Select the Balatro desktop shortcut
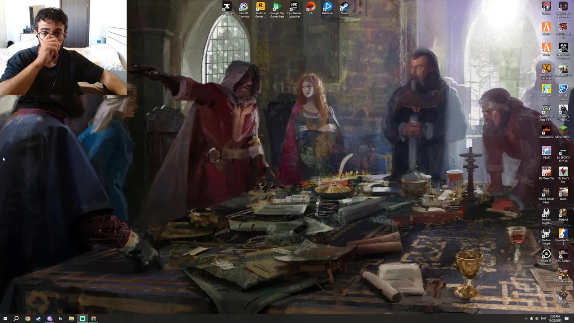This screenshot has width=574, height=323. click(x=546, y=8)
